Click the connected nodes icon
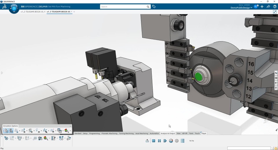278x150 pixels. click(61, 138)
